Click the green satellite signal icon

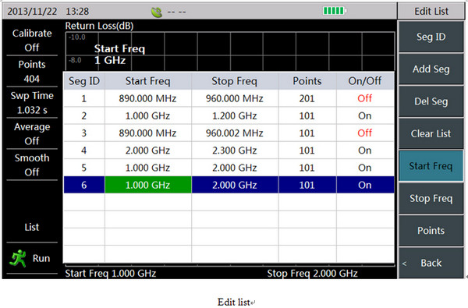pos(157,12)
